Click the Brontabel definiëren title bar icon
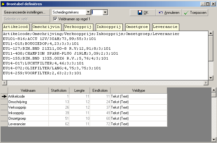 coord(3,4)
